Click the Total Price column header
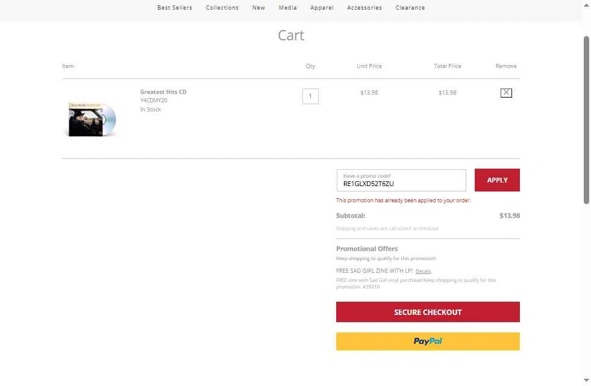 coord(448,66)
